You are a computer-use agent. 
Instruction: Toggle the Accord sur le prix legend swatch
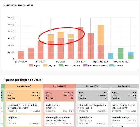[x=61, y=66]
